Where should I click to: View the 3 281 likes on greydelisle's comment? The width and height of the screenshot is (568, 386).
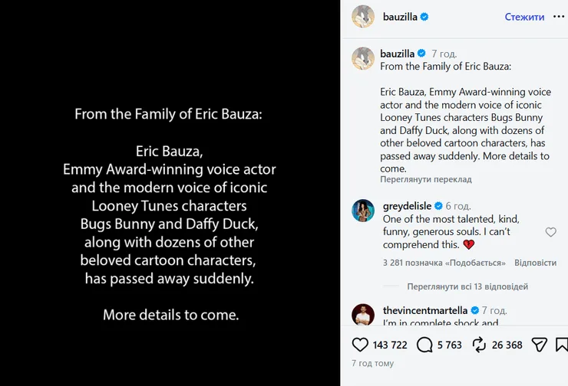444,263
